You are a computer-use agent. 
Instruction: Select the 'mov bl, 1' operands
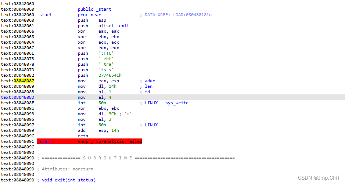tap(105, 92)
